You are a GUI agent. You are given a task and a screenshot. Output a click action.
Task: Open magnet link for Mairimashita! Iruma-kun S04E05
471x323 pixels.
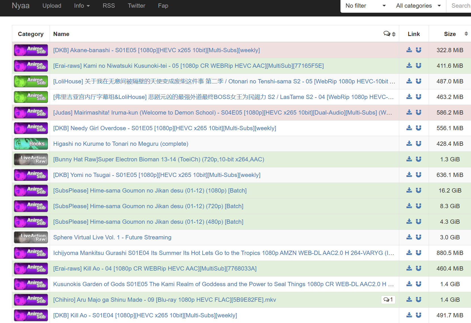[x=419, y=112]
